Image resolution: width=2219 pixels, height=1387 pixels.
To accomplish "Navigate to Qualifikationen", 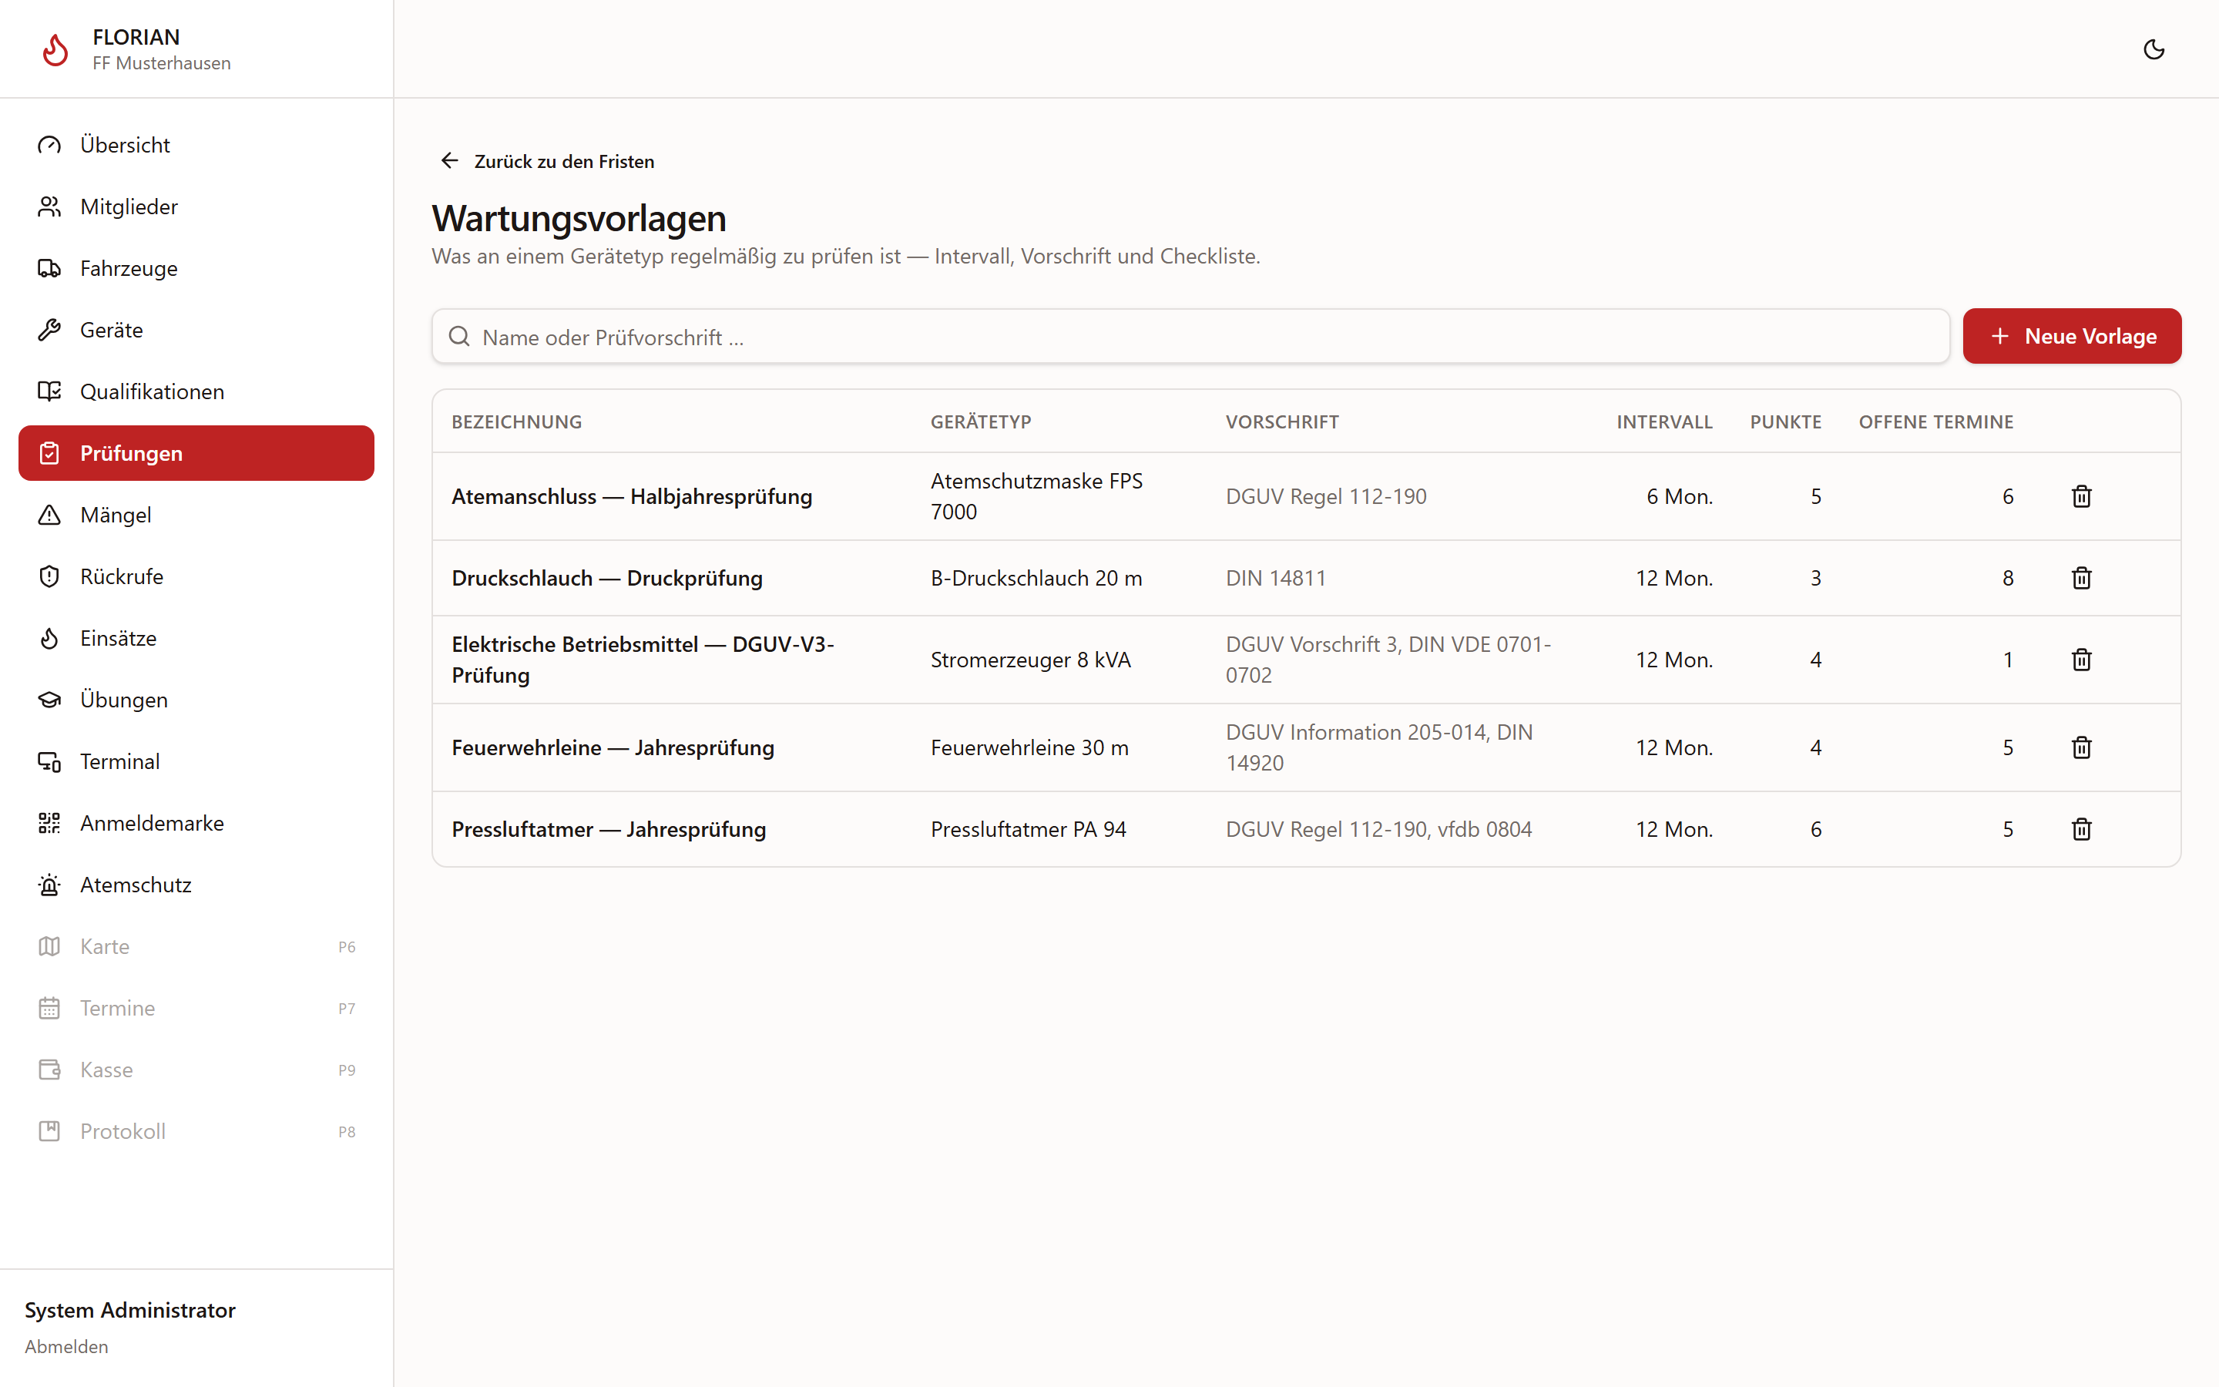I will tap(196, 391).
